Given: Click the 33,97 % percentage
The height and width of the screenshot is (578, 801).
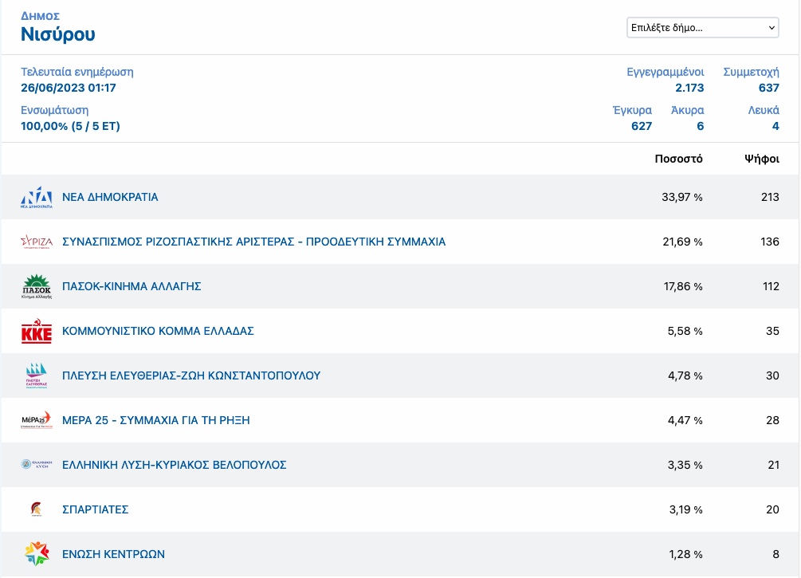Looking at the screenshot, I should click(682, 197).
